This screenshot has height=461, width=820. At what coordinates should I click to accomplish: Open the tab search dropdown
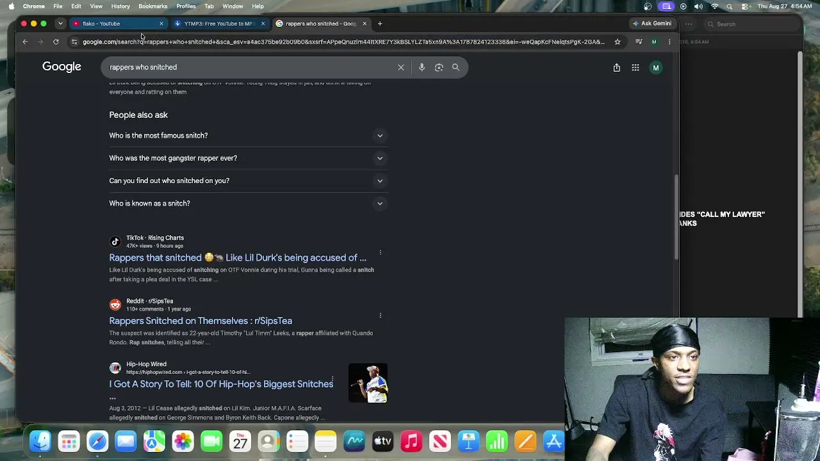[60, 24]
